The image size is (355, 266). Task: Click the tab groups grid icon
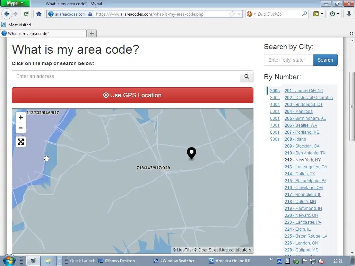pyautogui.click(x=352, y=33)
